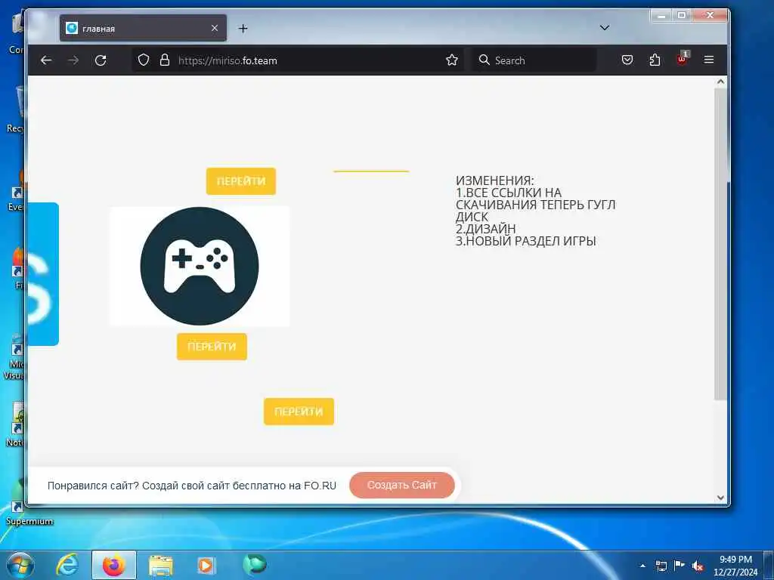Viewport: 774px width, 580px height.
Task: Open the Windows Start menu orb
Action: pyautogui.click(x=20, y=565)
